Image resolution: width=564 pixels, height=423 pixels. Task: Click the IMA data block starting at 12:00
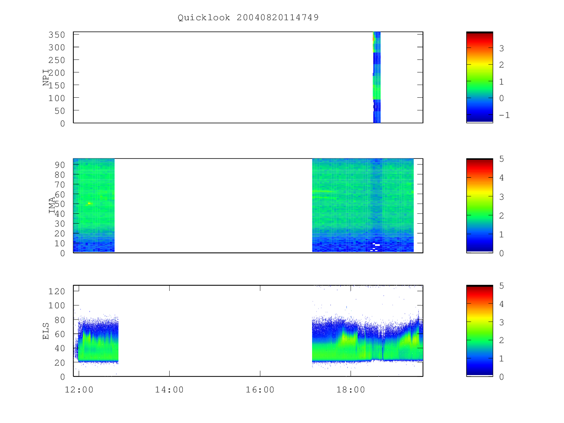(x=94, y=205)
